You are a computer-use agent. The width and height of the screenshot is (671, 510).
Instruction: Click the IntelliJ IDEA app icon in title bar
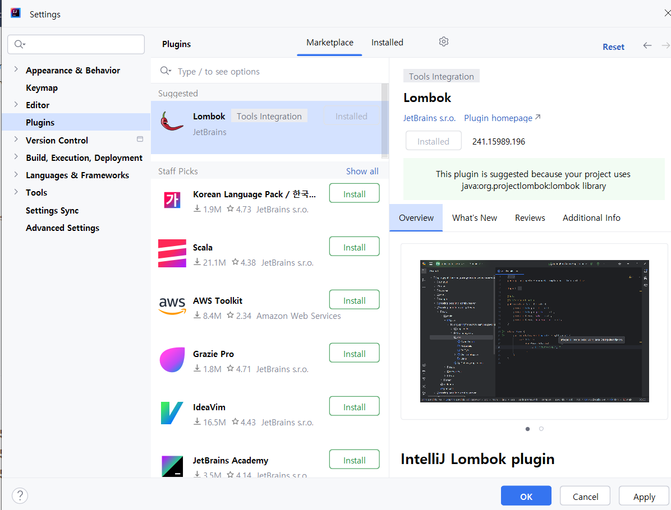15,13
